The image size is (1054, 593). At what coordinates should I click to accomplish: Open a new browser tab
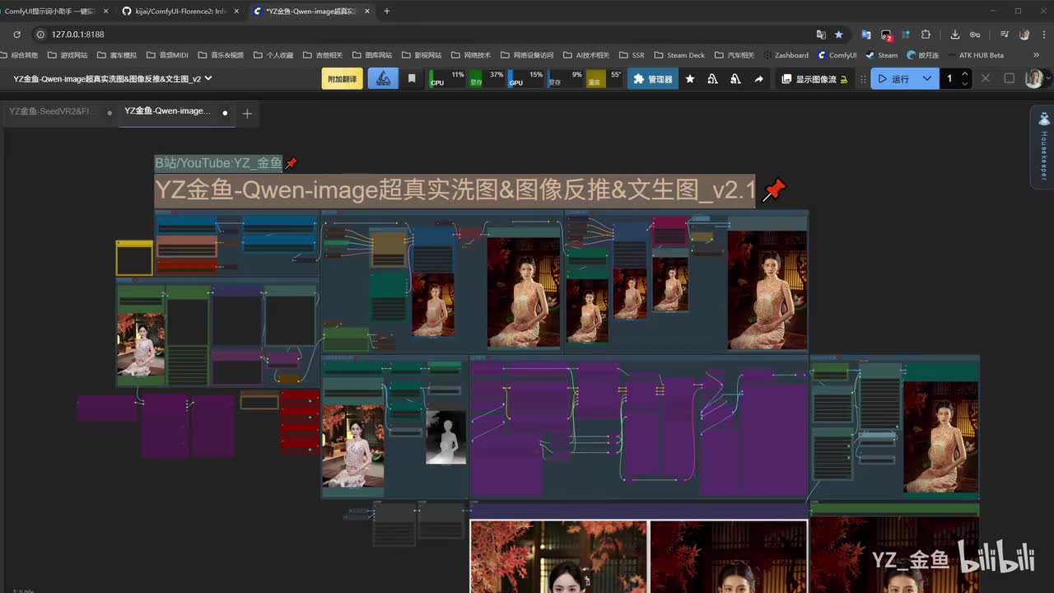coord(387,11)
